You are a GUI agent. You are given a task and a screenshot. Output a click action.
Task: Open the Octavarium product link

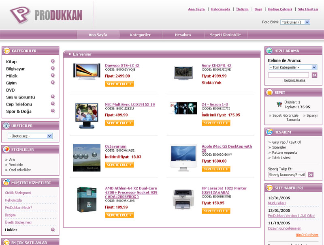click(x=116, y=146)
